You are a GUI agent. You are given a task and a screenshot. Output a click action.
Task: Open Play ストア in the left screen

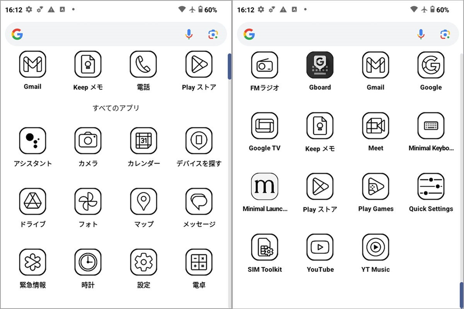pyautogui.click(x=199, y=64)
